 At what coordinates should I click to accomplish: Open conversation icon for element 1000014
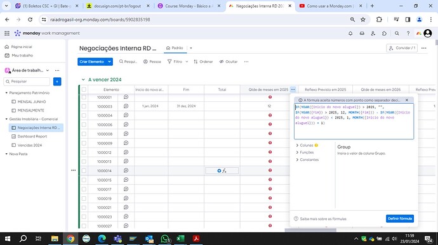[x=126, y=170]
